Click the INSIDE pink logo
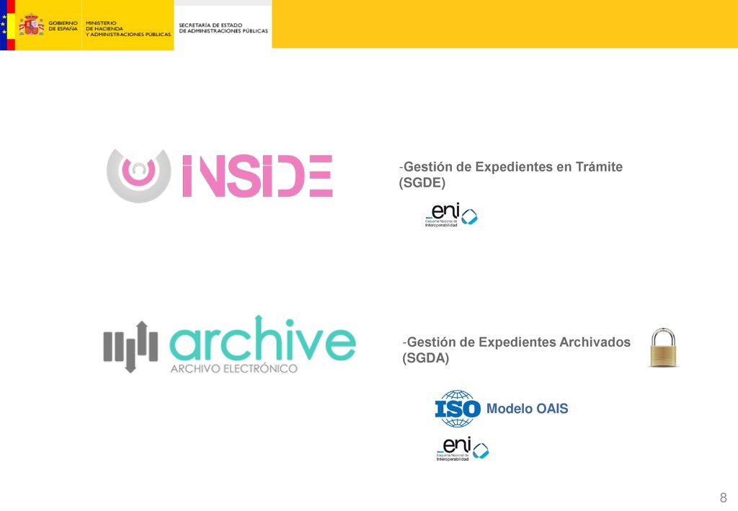The height and width of the screenshot is (511, 738). [220, 176]
